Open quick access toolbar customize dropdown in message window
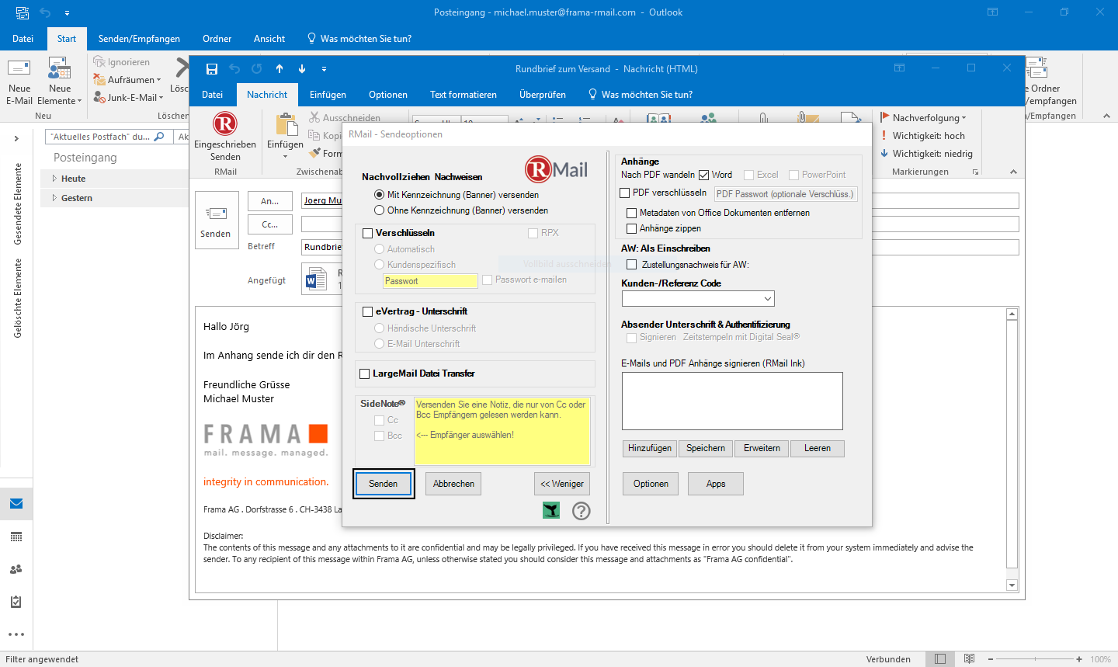This screenshot has width=1118, height=667. pyautogui.click(x=324, y=69)
